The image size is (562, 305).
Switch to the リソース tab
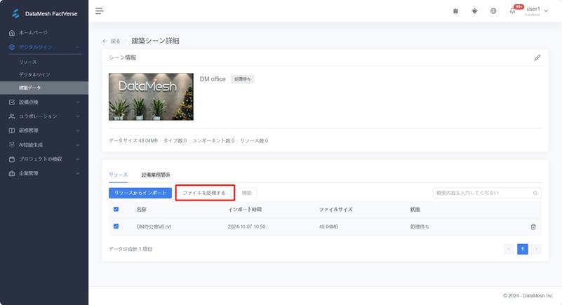coord(119,175)
